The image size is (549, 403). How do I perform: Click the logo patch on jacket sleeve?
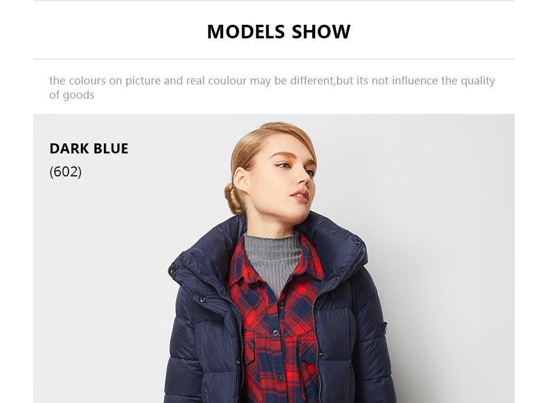[x=383, y=328]
